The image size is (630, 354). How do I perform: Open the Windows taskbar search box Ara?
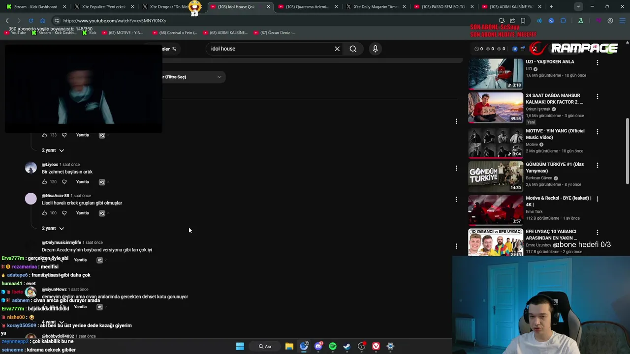(x=265, y=346)
